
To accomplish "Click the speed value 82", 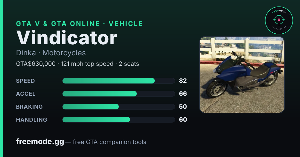I will pyautogui.click(x=183, y=81).
